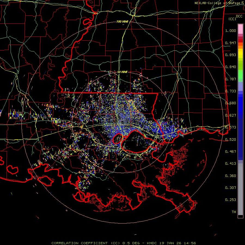245x245 pixels.
Task: Pick the lavender color bar segment
Action: click(240, 87)
